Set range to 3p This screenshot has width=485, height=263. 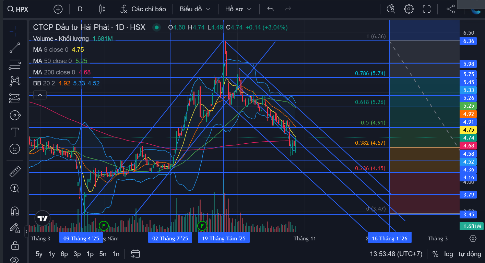(77, 254)
